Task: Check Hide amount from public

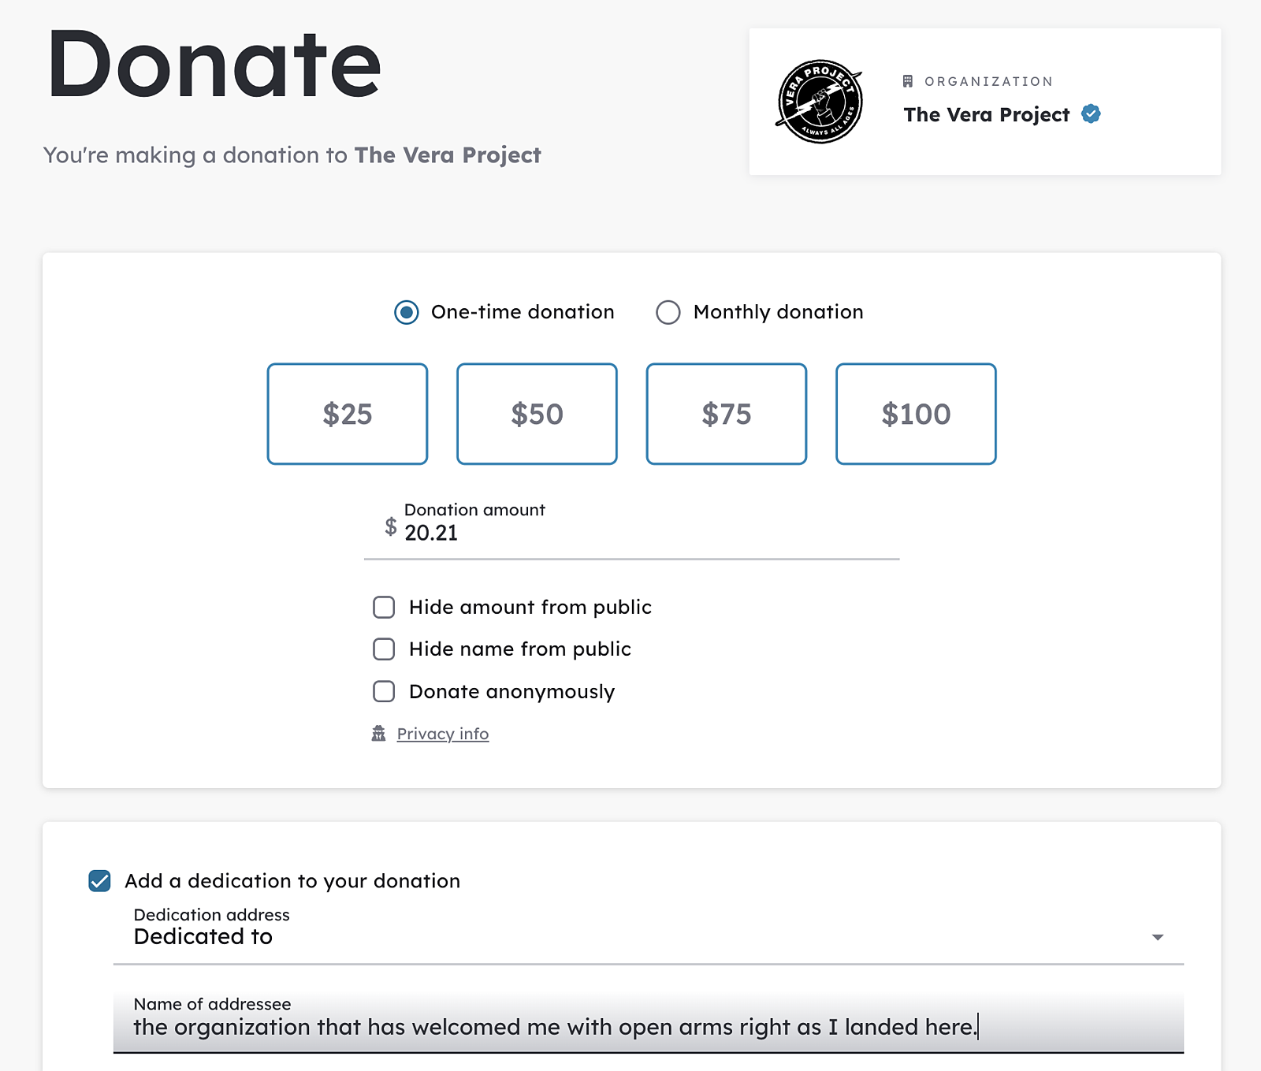Action: (384, 607)
